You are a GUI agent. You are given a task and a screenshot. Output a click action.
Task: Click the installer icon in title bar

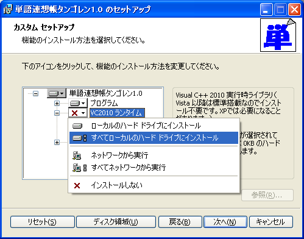pos(9,9)
